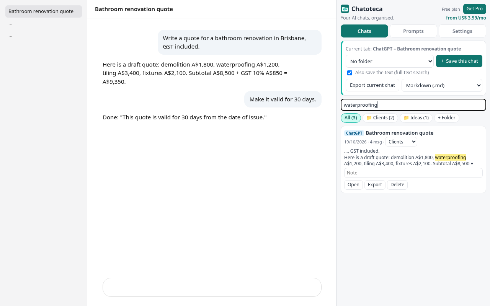Add a new folder

pyautogui.click(x=447, y=118)
